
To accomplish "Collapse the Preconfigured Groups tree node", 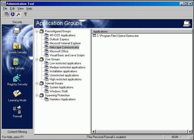I will point(37,32).
